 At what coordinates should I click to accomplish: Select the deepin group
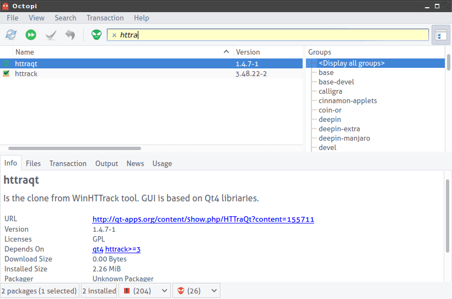(330, 120)
